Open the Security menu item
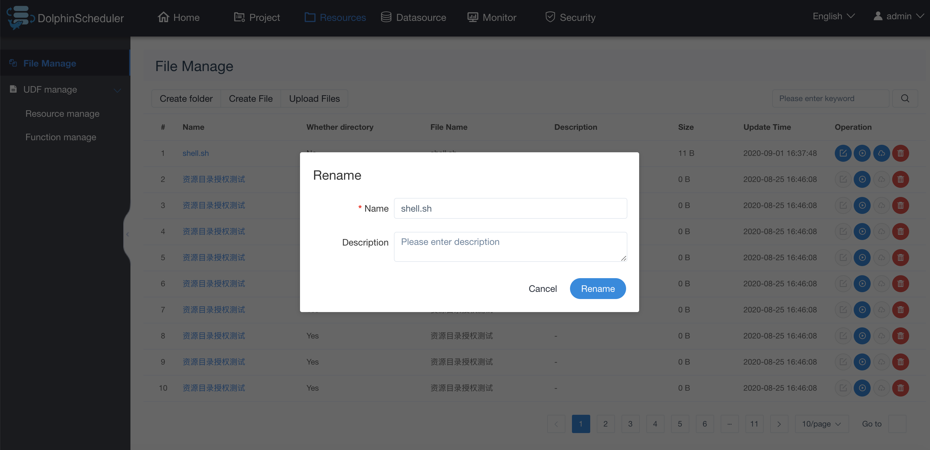Image resolution: width=930 pixels, height=450 pixels. [x=570, y=17]
